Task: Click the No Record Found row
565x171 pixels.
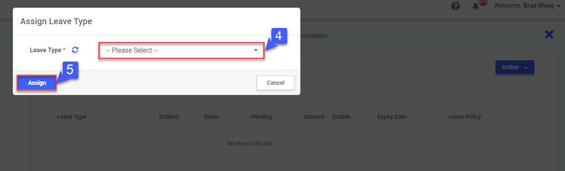Action: coord(249,143)
